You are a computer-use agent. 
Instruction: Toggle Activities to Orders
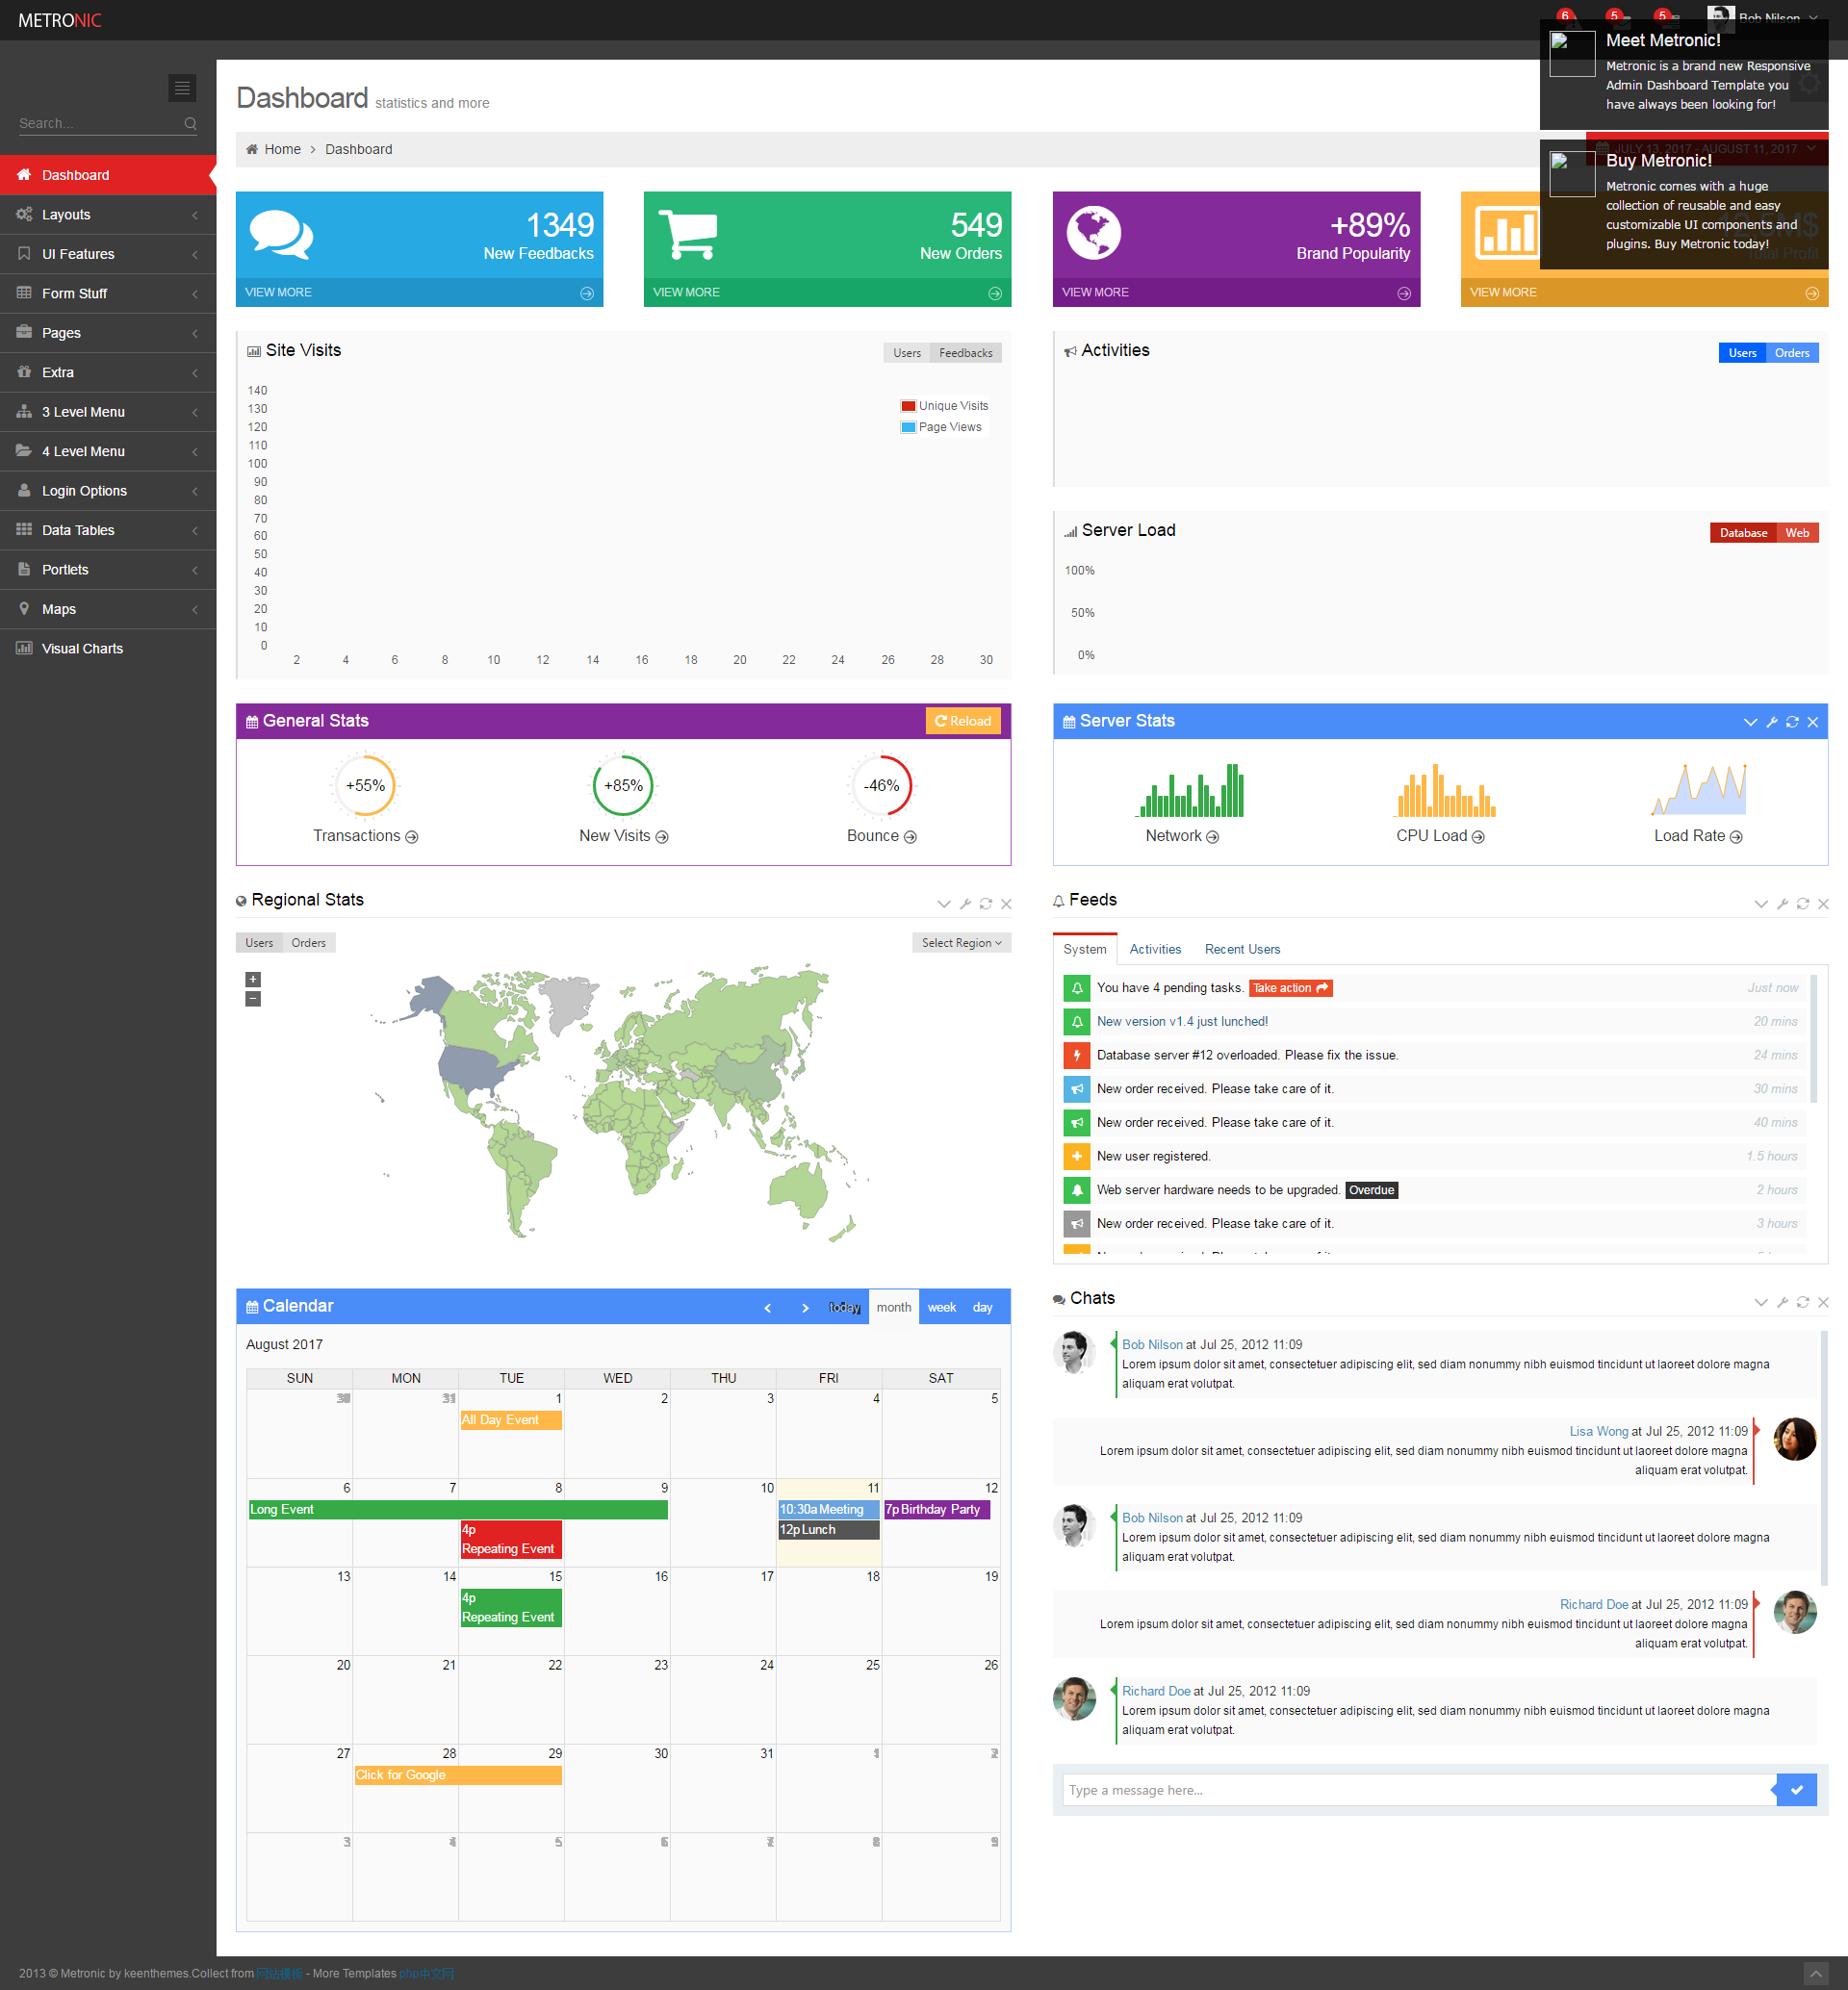[1792, 353]
